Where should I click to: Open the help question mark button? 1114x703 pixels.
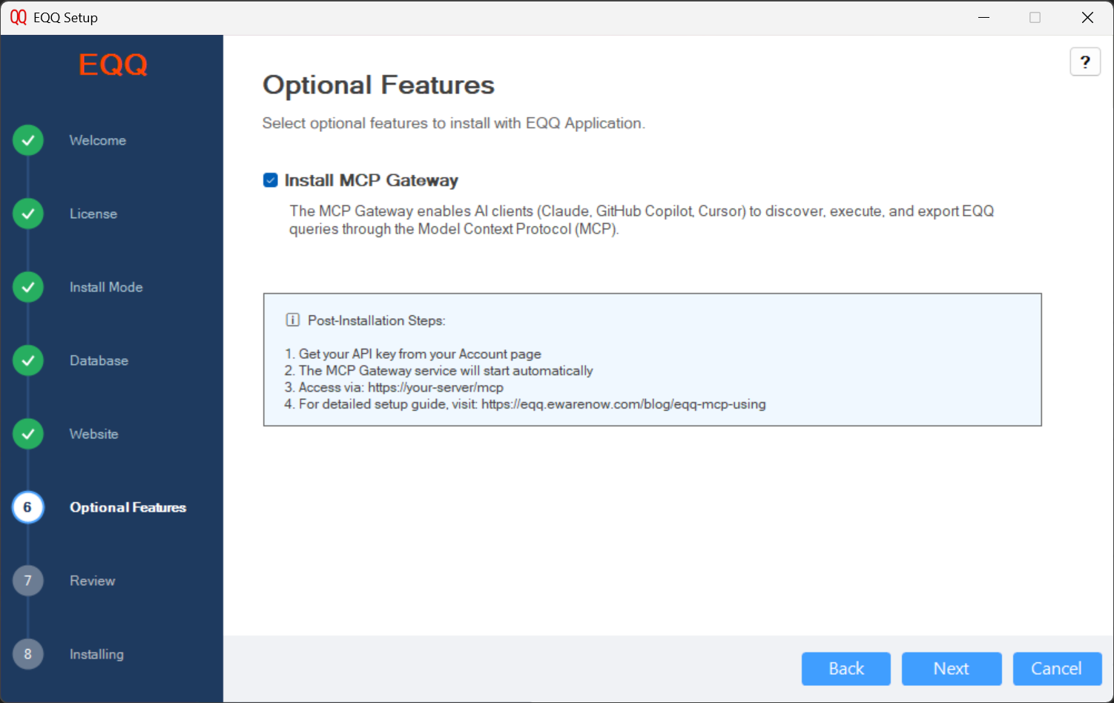(x=1085, y=62)
